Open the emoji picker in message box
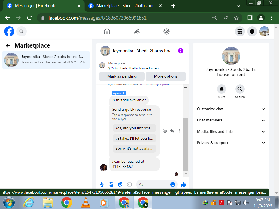 [x=173, y=185]
